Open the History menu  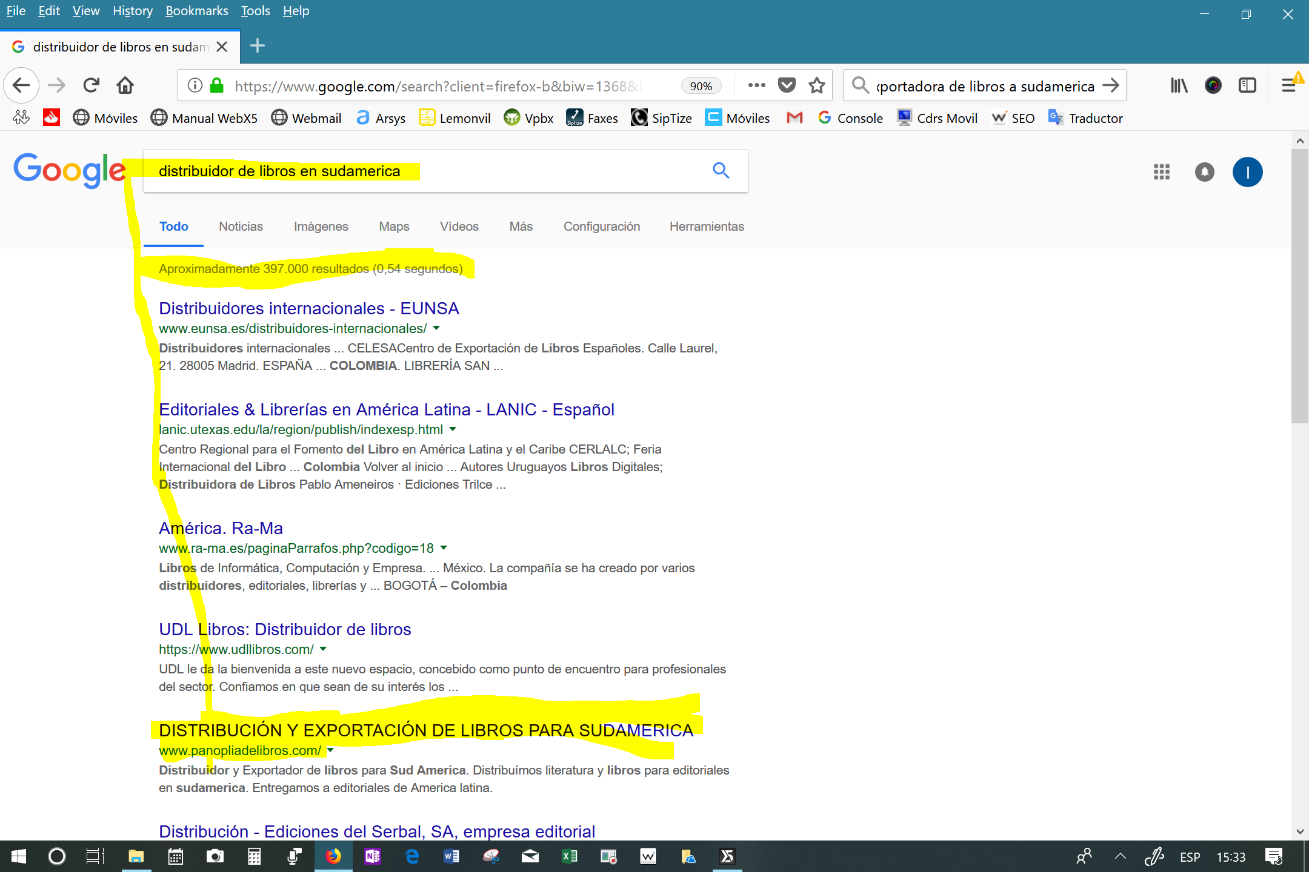pyautogui.click(x=133, y=11)
